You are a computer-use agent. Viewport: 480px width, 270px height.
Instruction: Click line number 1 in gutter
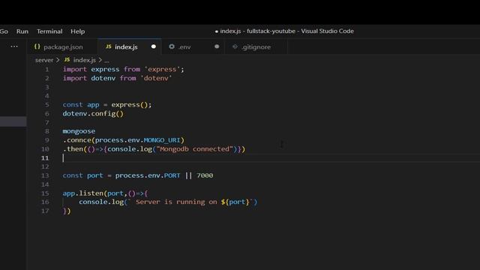tap(46, 70)
